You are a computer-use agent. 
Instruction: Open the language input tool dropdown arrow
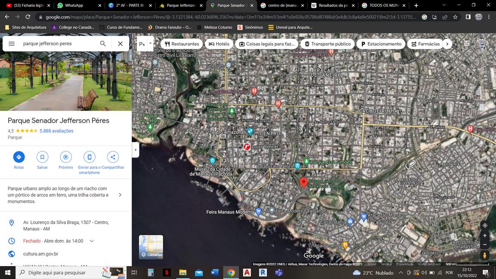(x=151, y=43)
